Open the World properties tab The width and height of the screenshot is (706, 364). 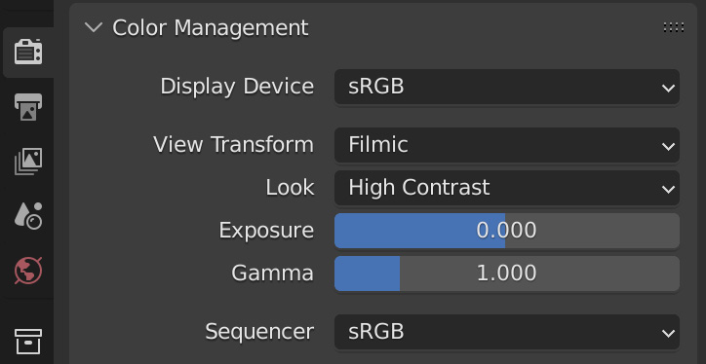tap(28, 271)
